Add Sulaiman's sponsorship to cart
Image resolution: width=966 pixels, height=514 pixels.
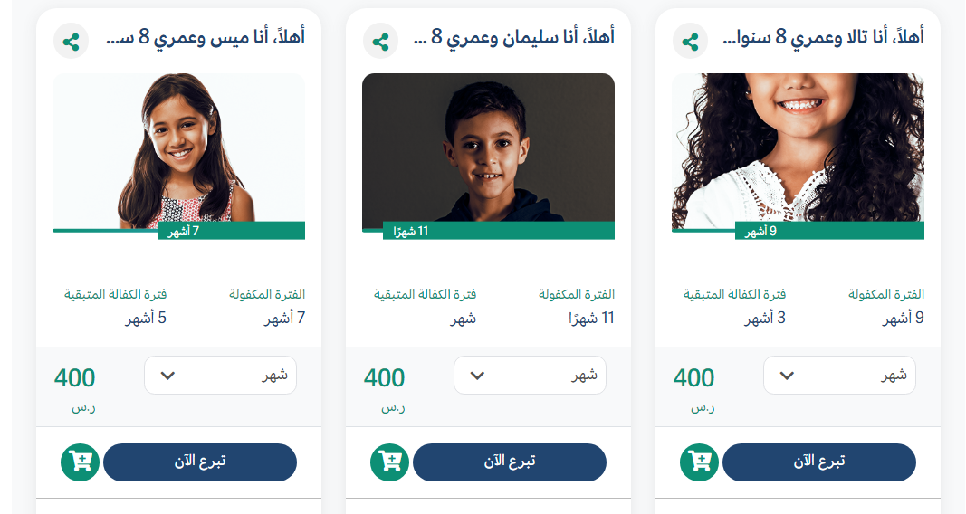click(388, 462)
